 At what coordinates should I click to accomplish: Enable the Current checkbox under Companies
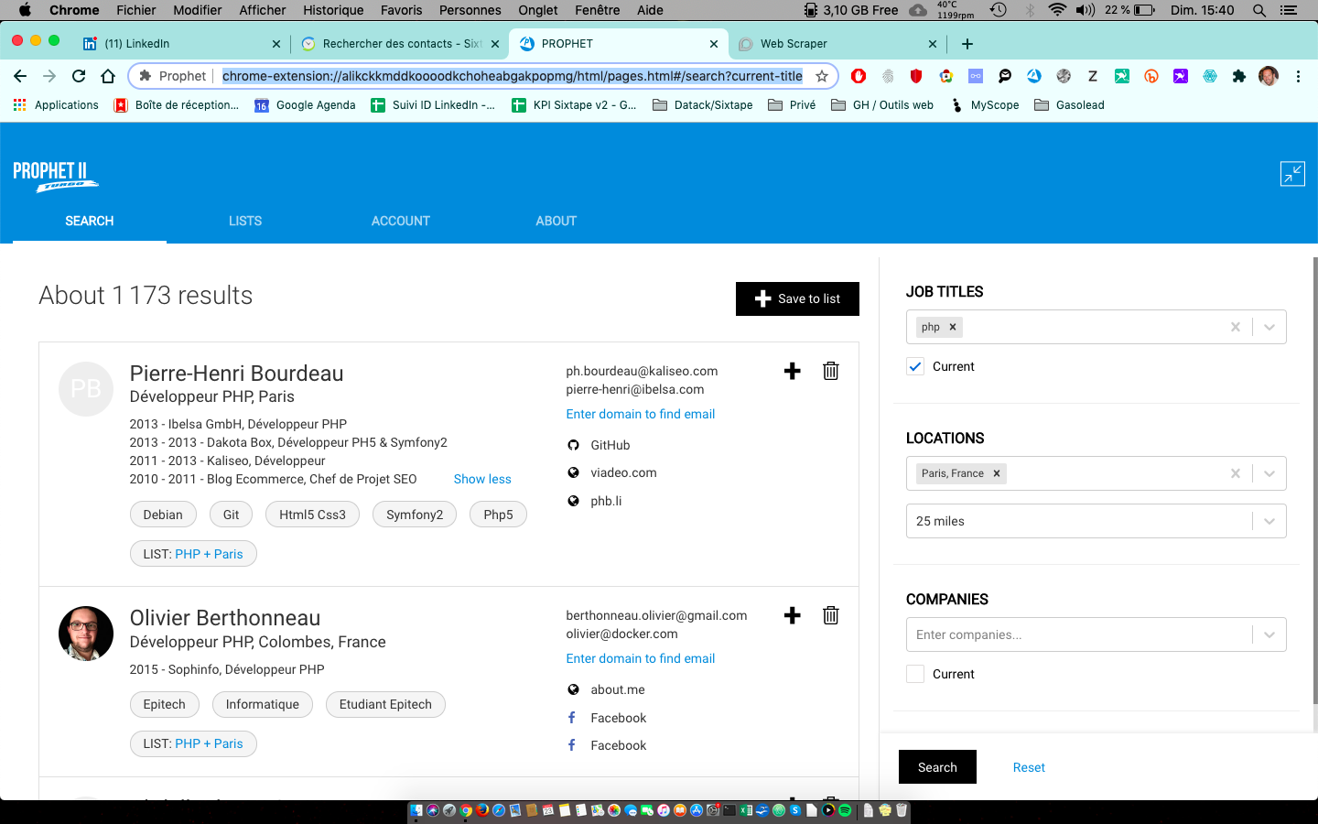tap(915, 674)
